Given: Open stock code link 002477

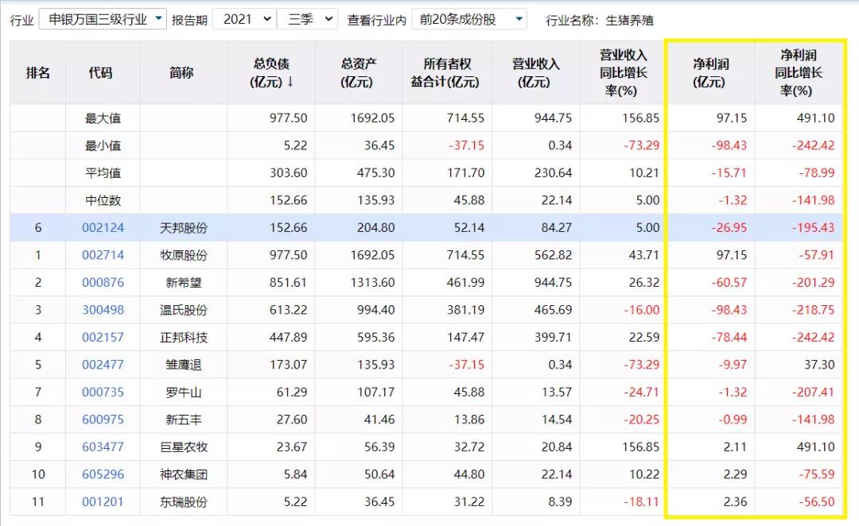Looking at the screenshot, I should (103, 365).
